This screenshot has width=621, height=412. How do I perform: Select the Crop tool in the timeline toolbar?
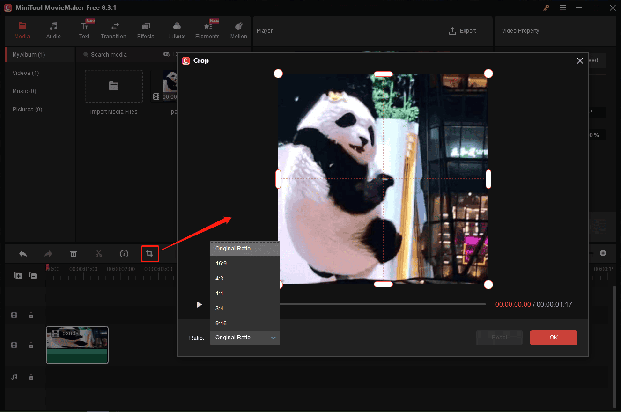[x=149, y=253]
